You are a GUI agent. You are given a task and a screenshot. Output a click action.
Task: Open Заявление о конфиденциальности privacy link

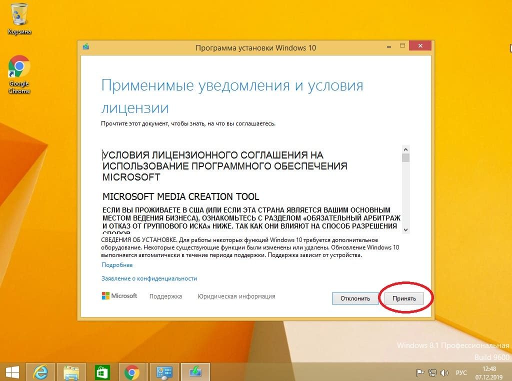point(149,278)
